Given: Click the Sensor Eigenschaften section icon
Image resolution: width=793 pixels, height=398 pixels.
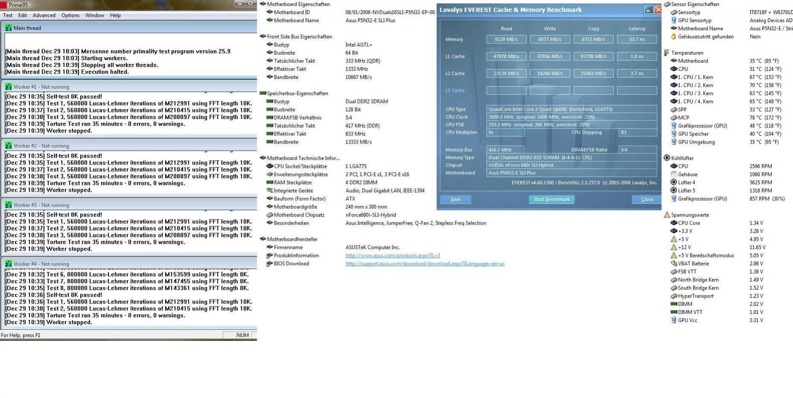Looking at the screenshot, I should [x=667, y=4].
